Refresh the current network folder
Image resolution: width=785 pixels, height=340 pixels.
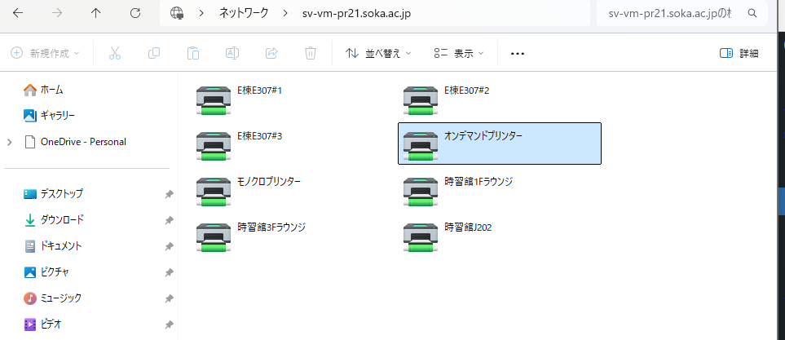[x=135, y=14]
